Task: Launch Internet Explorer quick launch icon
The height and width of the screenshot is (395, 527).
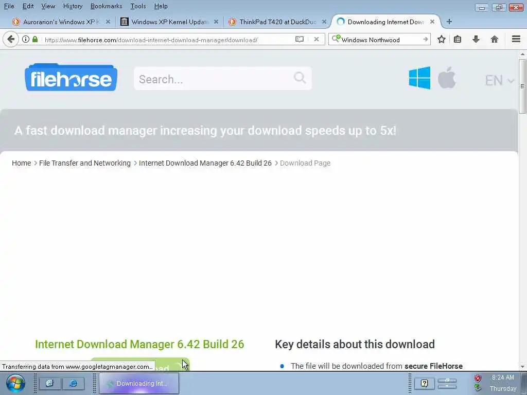Action: point(73,383)
